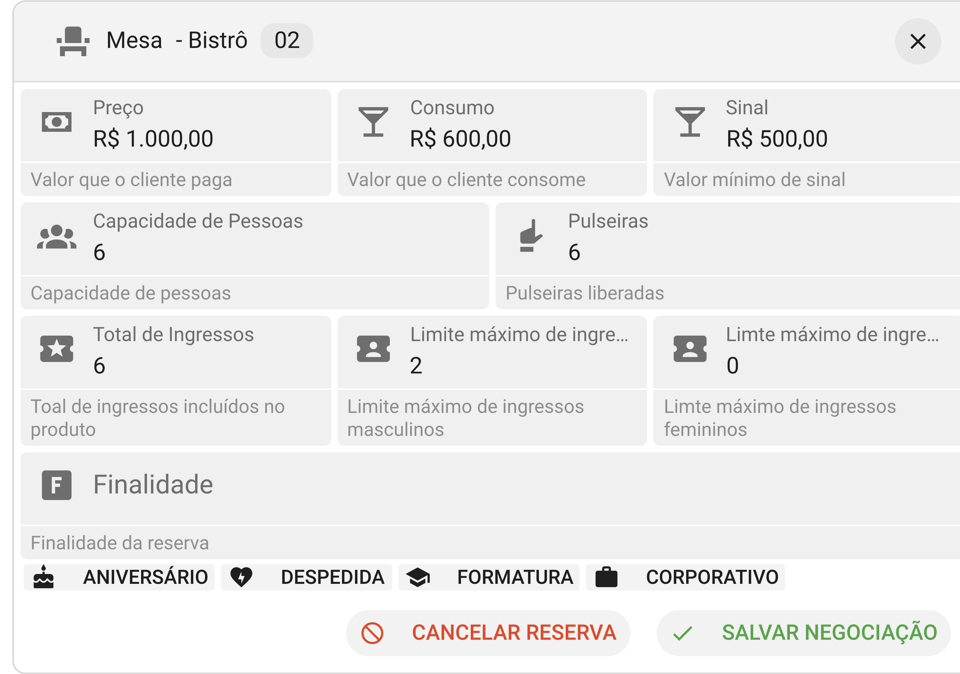Click the star ticket icon for Total de Ingressos
The image size is (960, 674).
56,348
